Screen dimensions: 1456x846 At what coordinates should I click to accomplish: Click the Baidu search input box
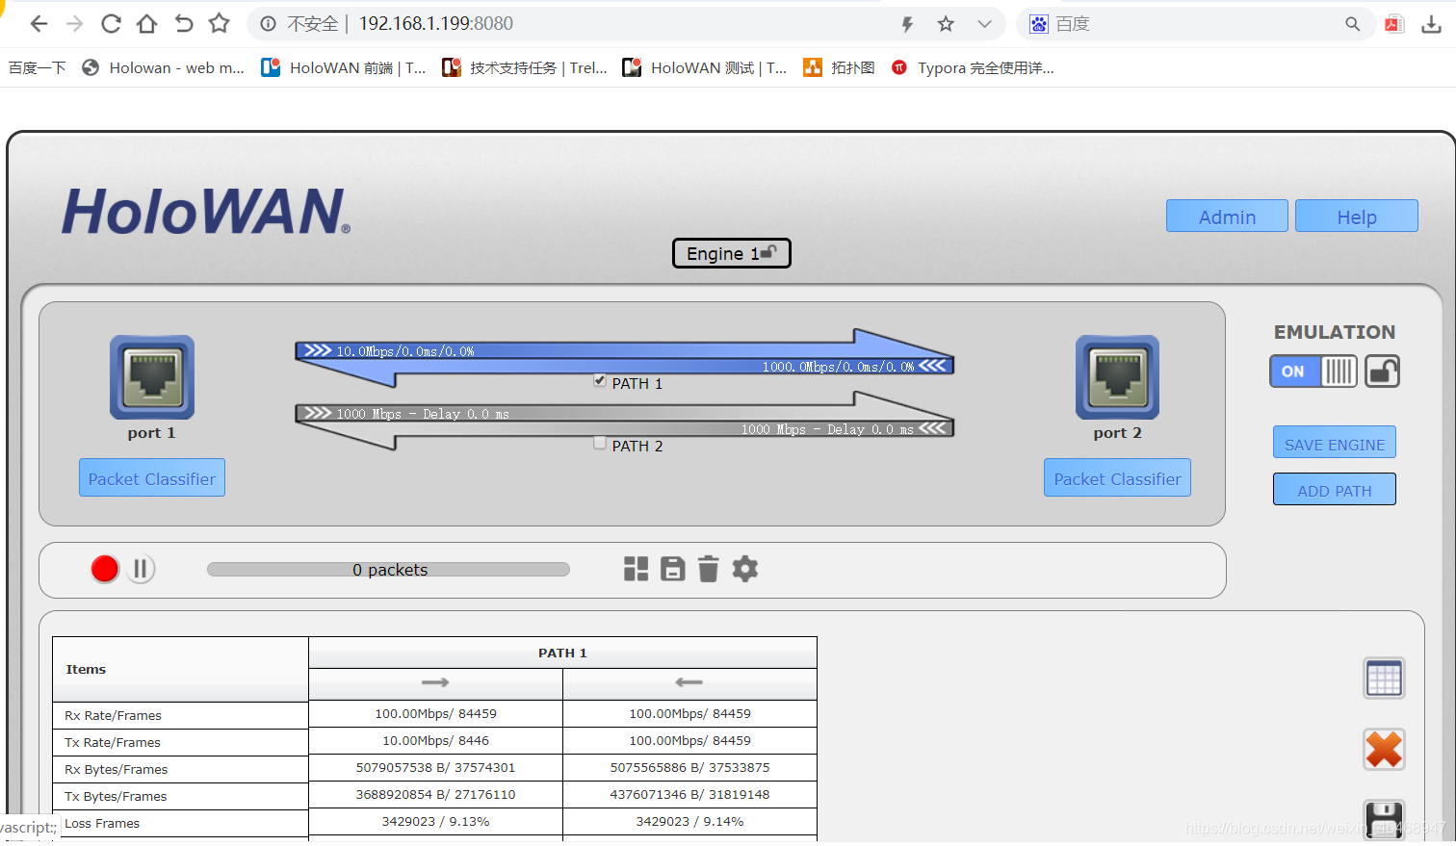click(1194, 24)
